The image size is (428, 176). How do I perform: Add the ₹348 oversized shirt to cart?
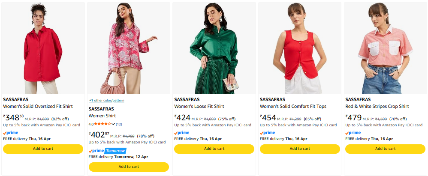(43, 149)
